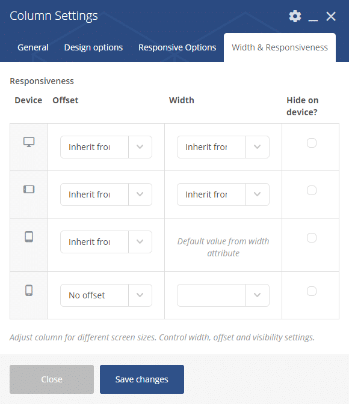Screen dimensions: 349x404
Task: Click the 'Adjust column for different screen sizes' hint
Action: point(162,337)
